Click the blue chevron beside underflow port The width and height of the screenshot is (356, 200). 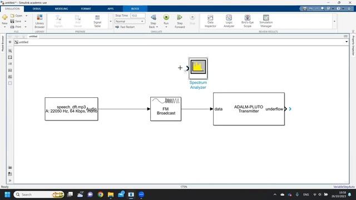coord(290,109)
